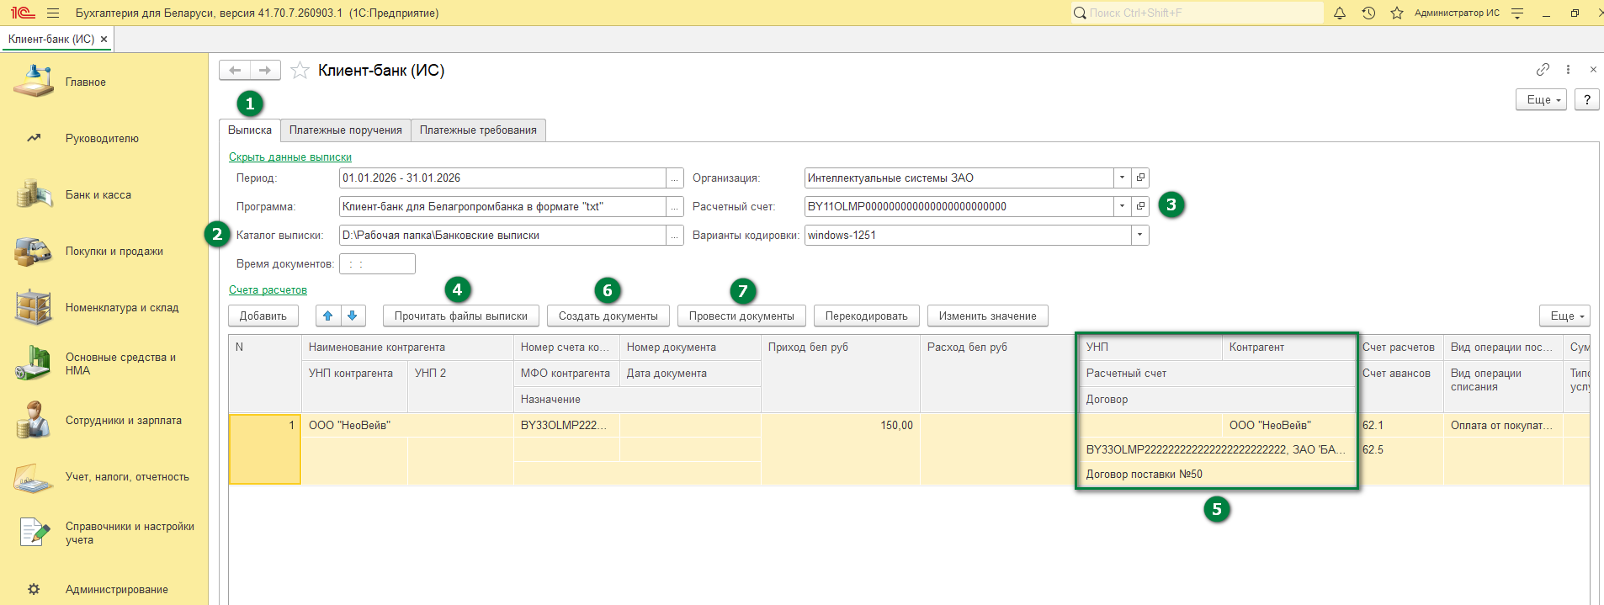The width and height of the screenshot is (1604, 605).
Task: Switch to Платежные требования tab
Action: click(478, 130)
